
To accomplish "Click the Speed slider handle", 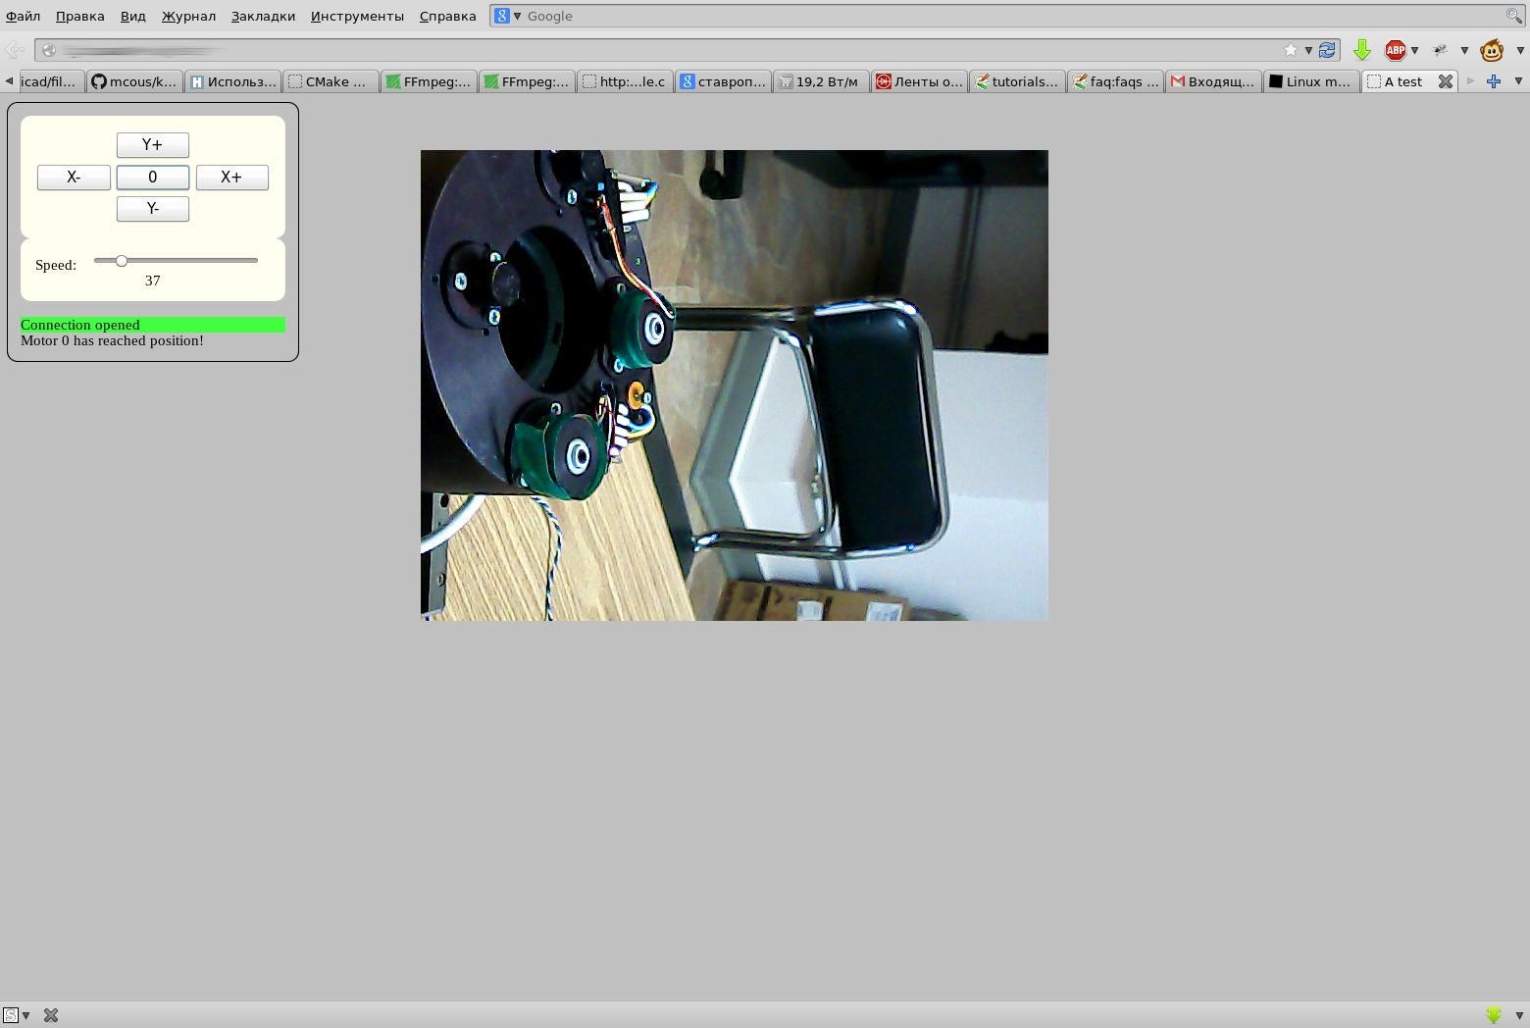I will (x=122, y=261).
